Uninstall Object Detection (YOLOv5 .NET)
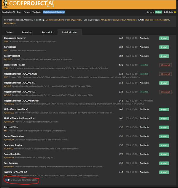 click(x=165, y=74)
